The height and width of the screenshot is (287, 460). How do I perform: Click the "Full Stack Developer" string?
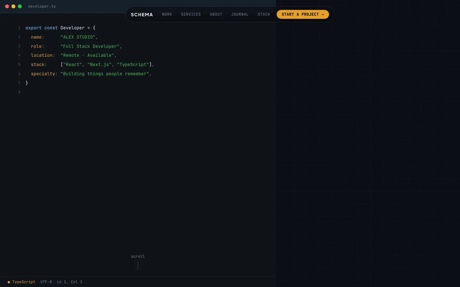pyautogui.click(x=90, y=46)
